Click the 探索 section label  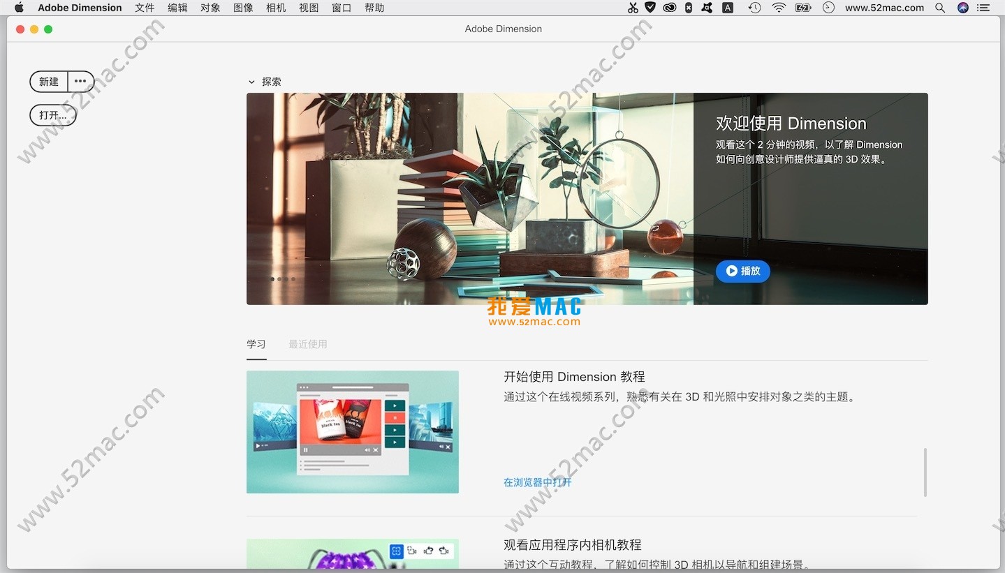click(272, 82)
